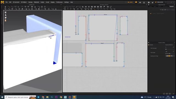Open the user account icon in title bar

click(144, 2)
